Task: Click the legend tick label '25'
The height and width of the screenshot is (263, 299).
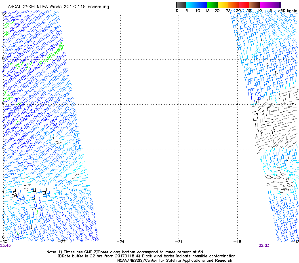Action: tap(228, 11)
